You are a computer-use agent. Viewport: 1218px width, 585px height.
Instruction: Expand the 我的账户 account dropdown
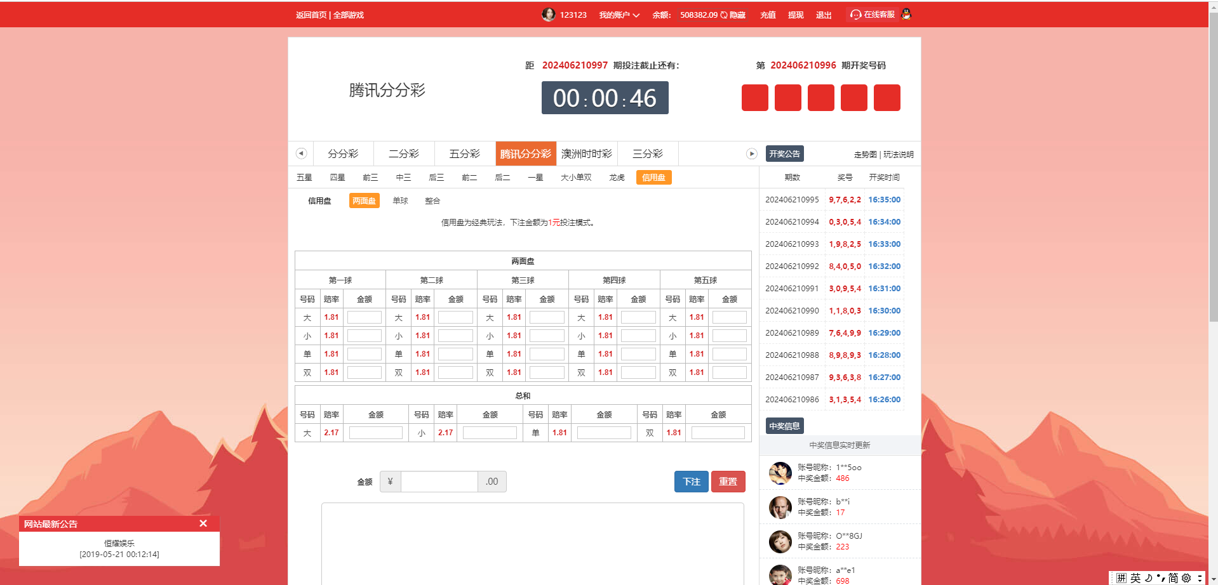(619, 15)
